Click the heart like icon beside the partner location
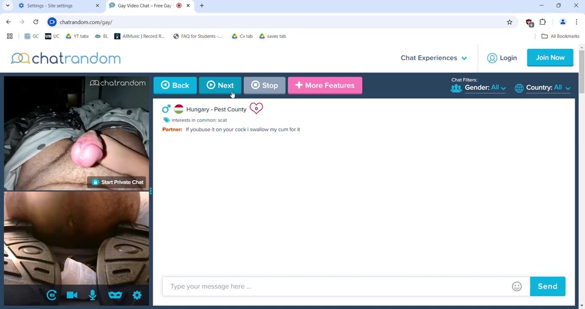585x309 pixels. (256, 108)
